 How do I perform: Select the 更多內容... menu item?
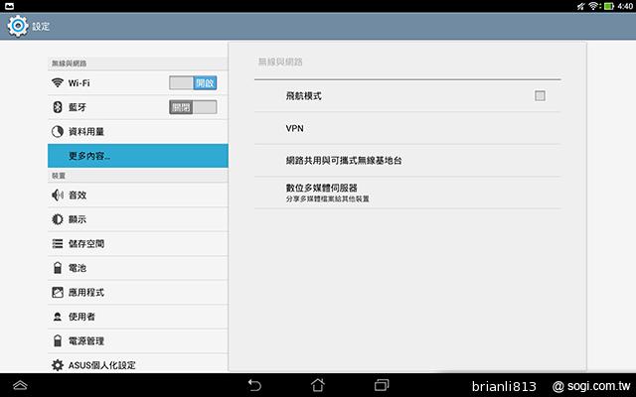[x=138, y=156]
